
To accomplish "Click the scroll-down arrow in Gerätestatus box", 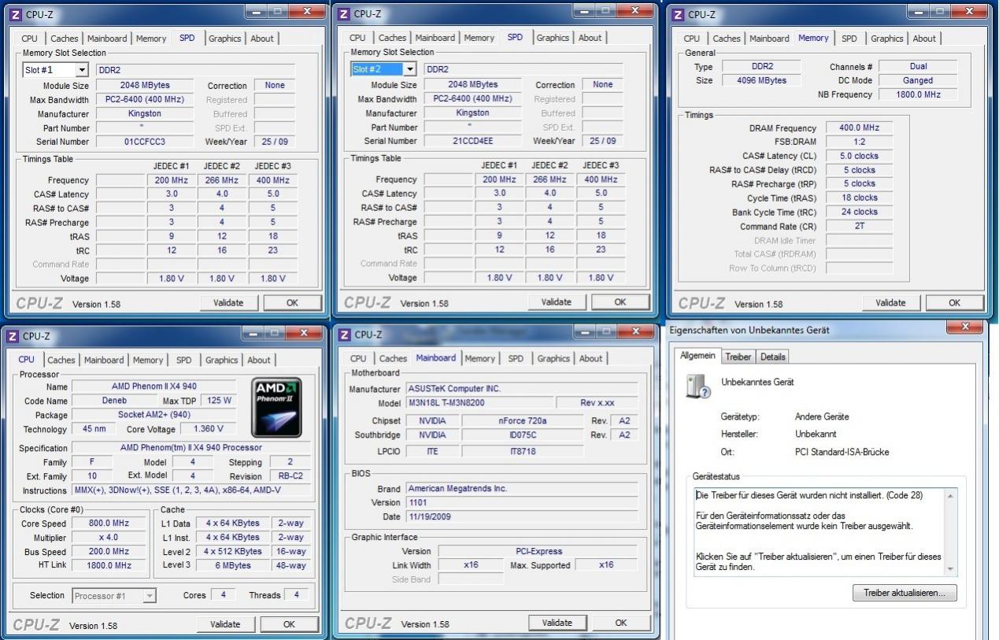I will click(x=950, y=569).
